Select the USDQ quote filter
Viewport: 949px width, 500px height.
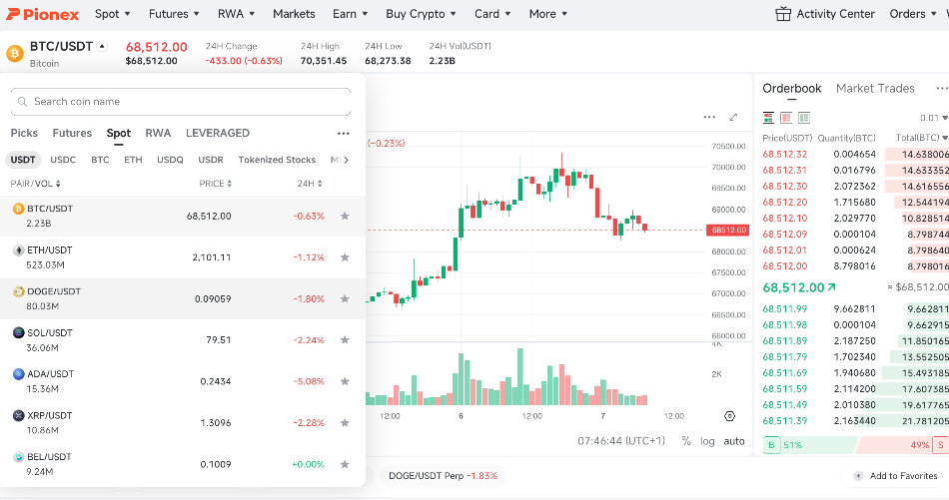coord(170,160)
